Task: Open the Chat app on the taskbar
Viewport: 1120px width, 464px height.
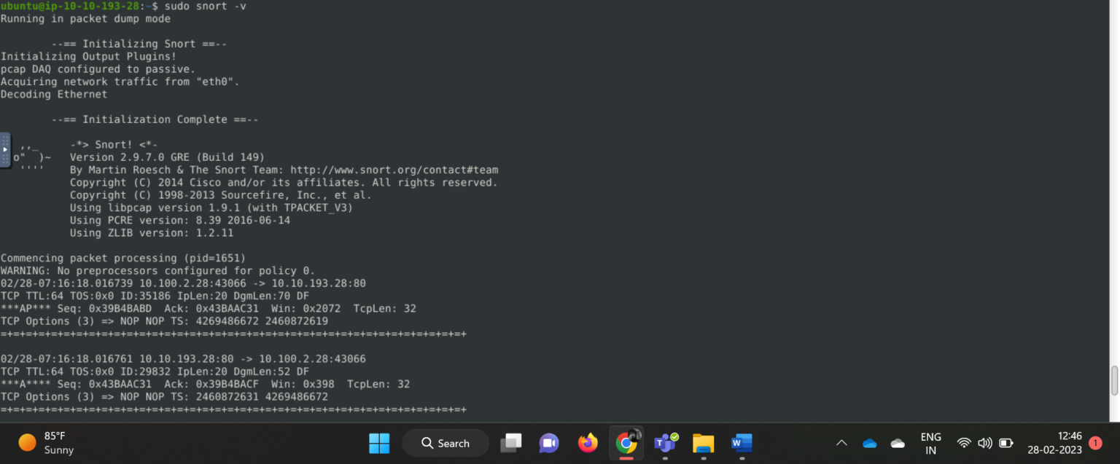Action: 549,442
